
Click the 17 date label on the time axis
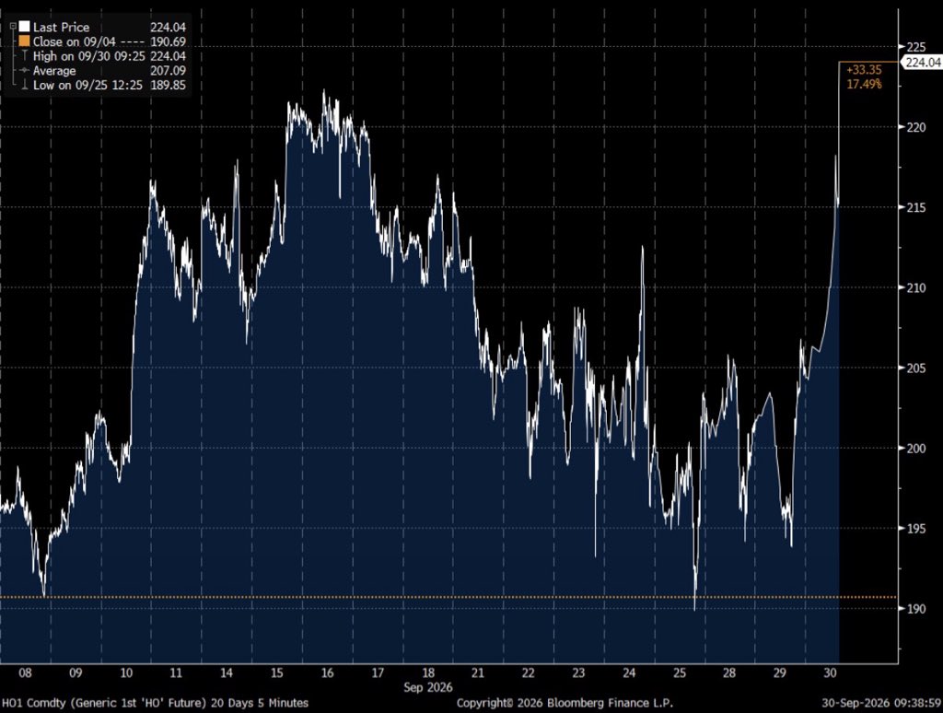tap(377, 672)
